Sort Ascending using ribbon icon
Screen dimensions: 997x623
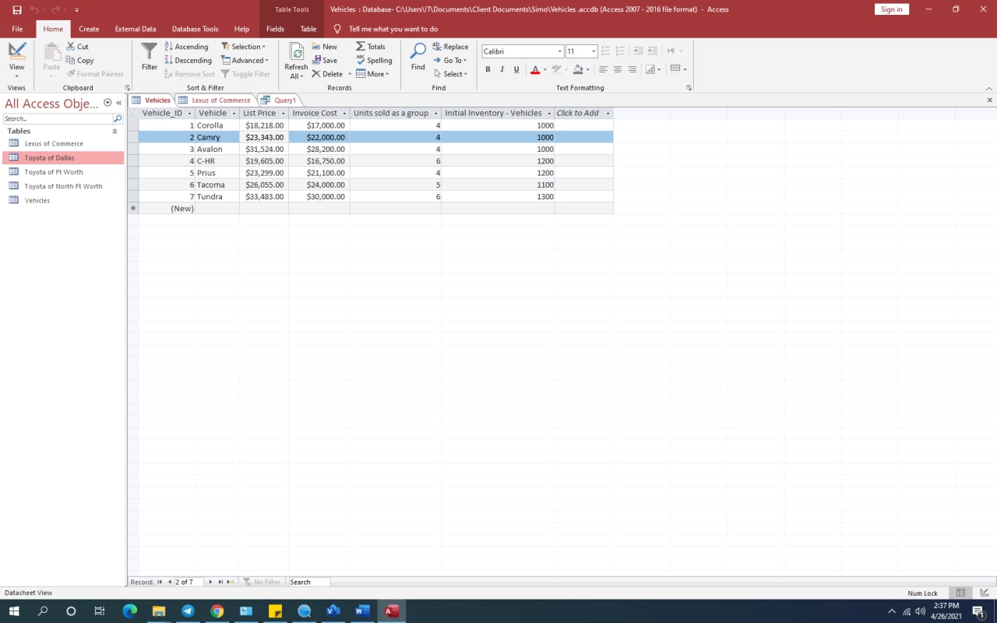pyautogui.click(x=169, y=47)
